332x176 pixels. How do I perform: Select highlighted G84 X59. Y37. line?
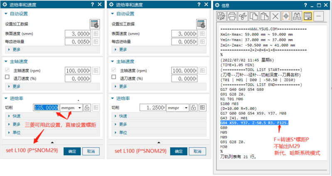254,123
